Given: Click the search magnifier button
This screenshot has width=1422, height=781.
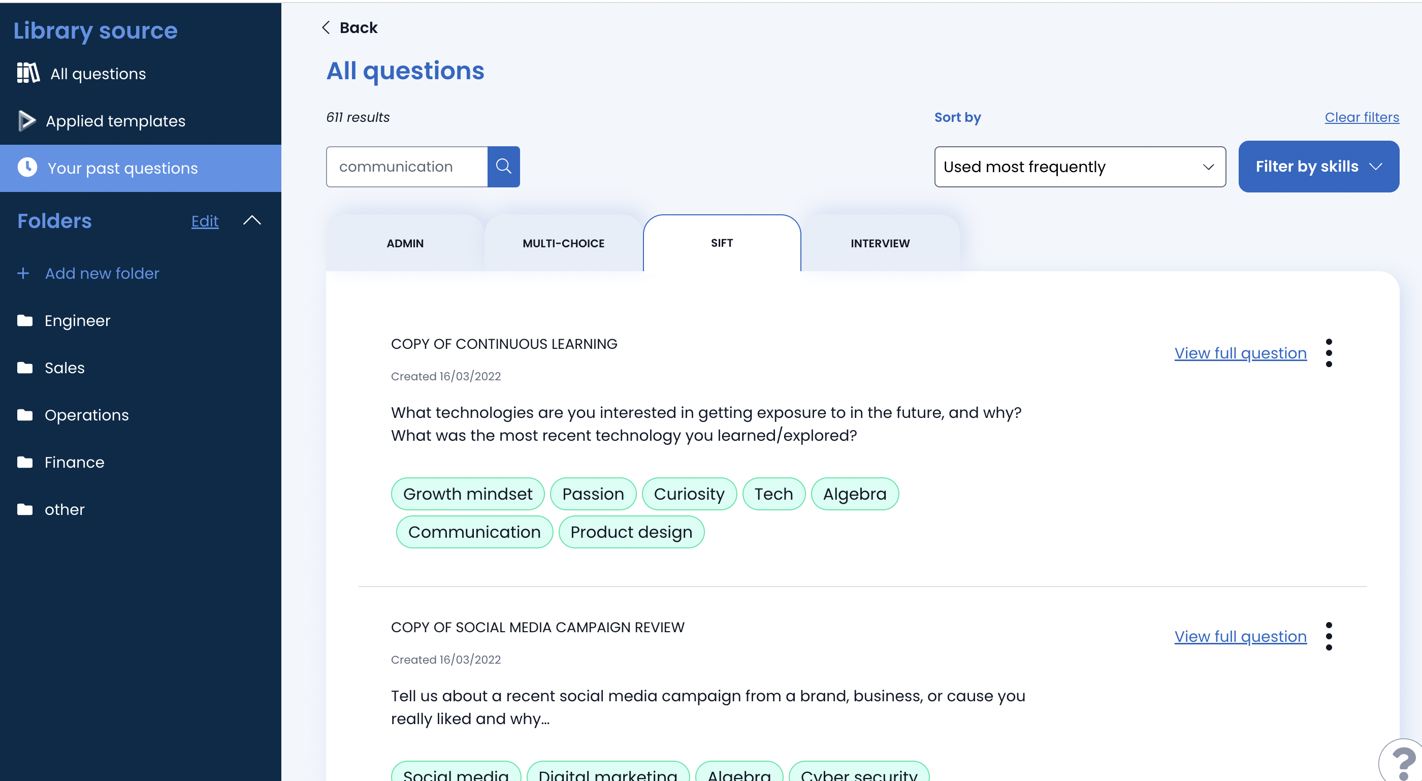Looking at the screenshot, I should pyautogui.click(x=503, y=166).
